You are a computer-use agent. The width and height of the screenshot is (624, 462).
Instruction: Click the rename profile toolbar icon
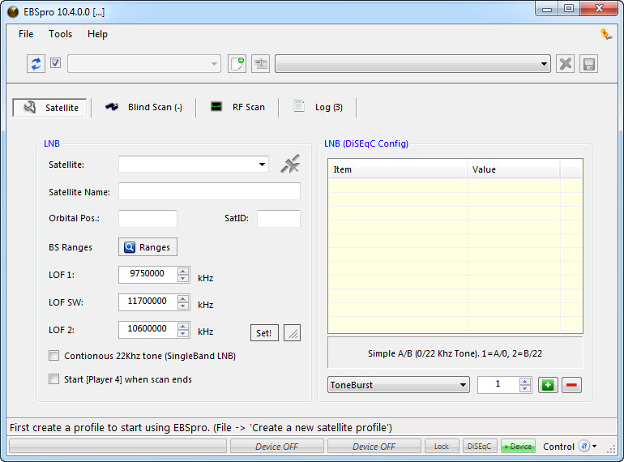[x=261, y=64]
